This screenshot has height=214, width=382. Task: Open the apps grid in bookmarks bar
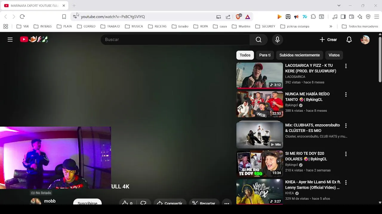[5, 26]
